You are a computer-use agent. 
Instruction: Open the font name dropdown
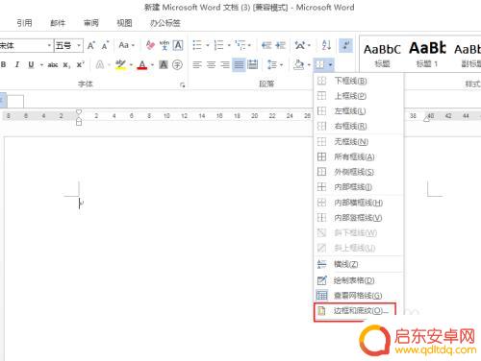49,45
